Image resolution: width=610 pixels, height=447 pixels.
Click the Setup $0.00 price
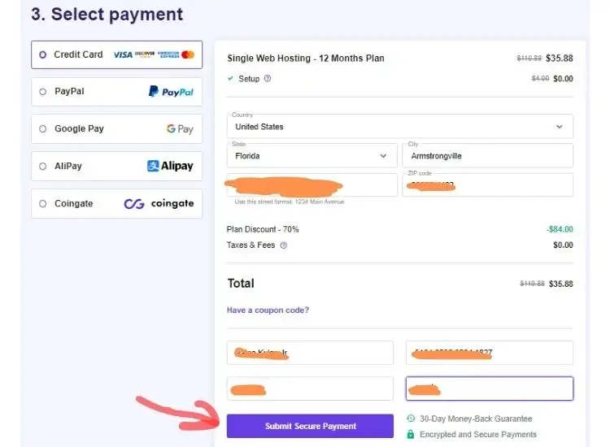click(563, 79)
